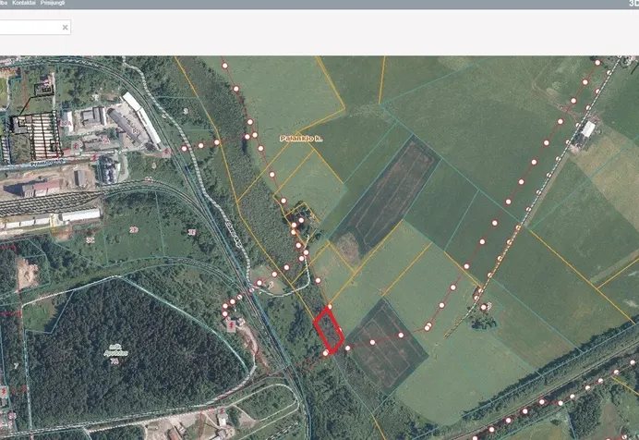Select the red highlighted land parcel
Viewport: 639px width, 440px height.
(329, 331)
